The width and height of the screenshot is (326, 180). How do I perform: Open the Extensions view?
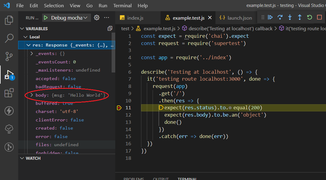pos(9,93)
